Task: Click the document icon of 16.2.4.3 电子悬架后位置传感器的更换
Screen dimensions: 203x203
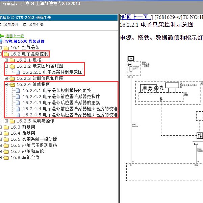Action: point(18,103)
